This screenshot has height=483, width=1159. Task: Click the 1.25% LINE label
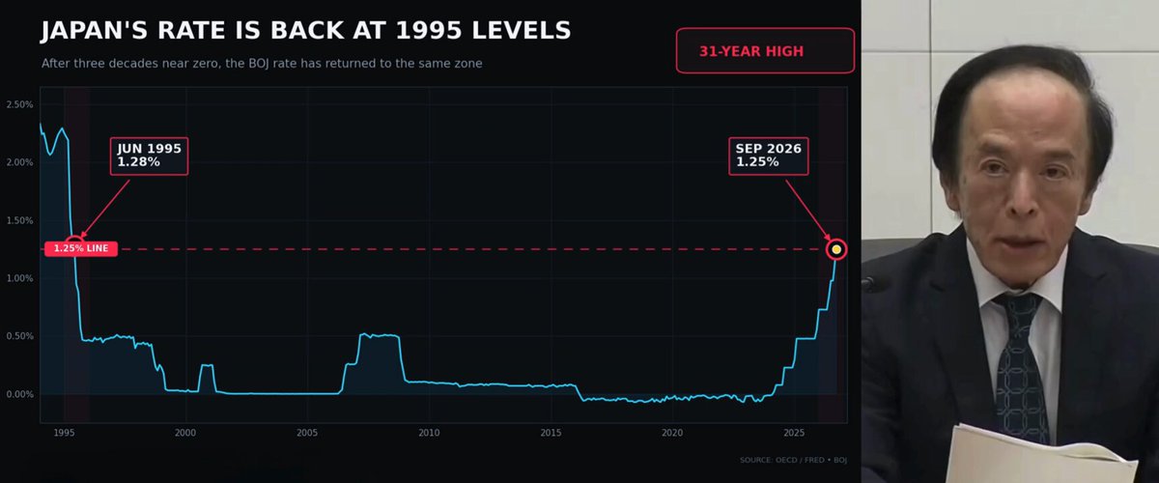click(x=81, y=248)
